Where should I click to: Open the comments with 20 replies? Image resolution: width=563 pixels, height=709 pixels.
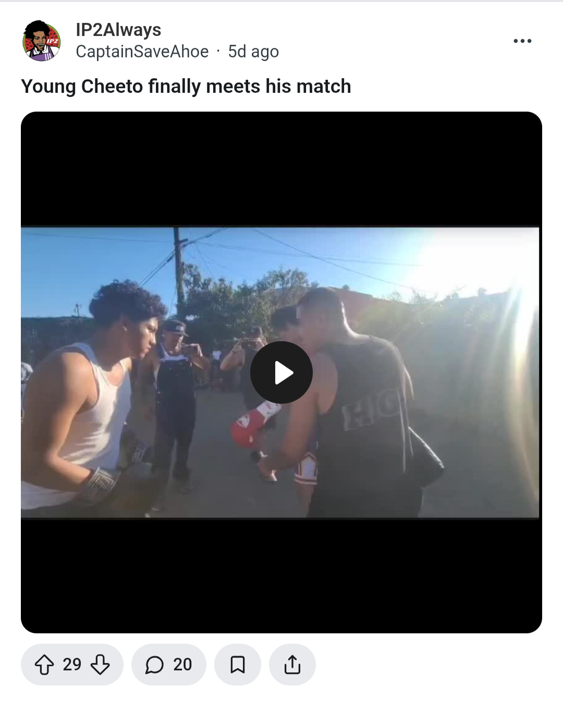(169, 665)
